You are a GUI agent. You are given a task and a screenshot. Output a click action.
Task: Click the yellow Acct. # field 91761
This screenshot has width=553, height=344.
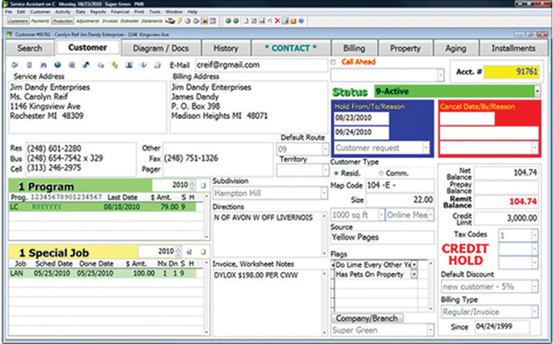click(x=511, y=72)
